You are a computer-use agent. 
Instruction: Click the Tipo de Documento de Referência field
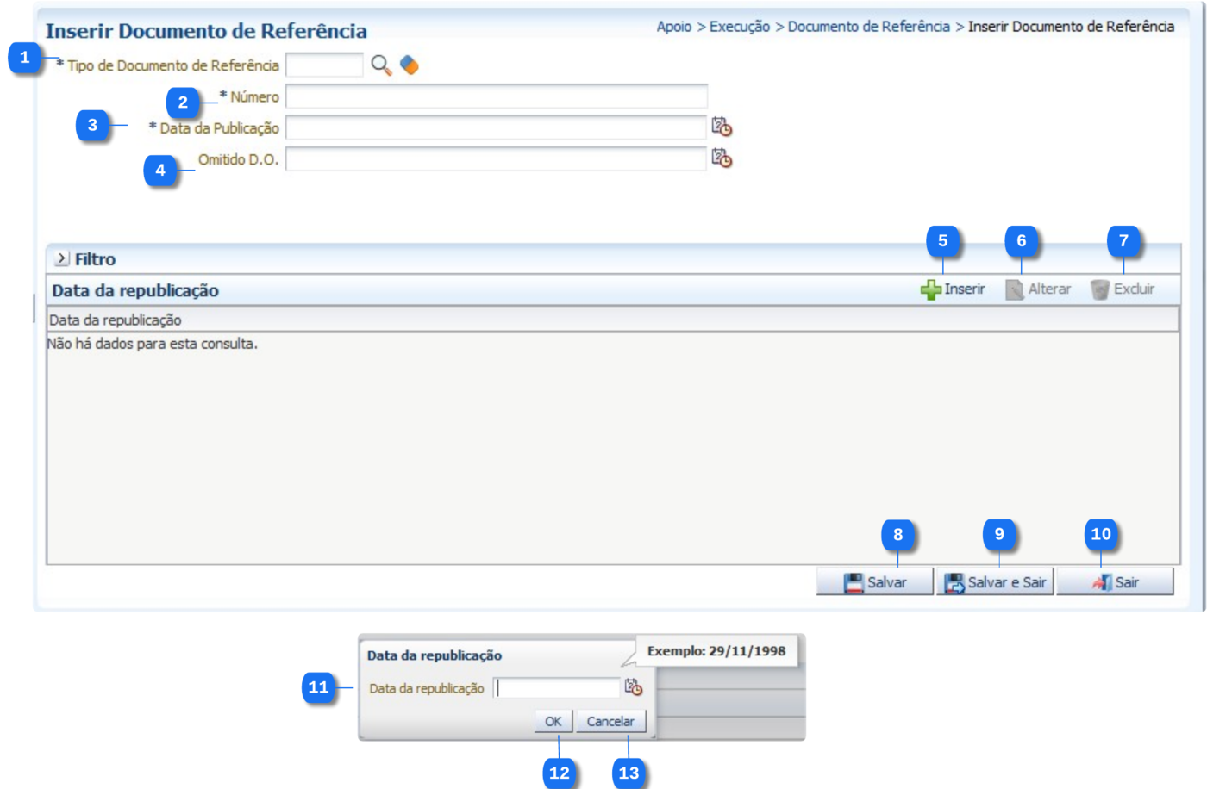pos(324,65)
